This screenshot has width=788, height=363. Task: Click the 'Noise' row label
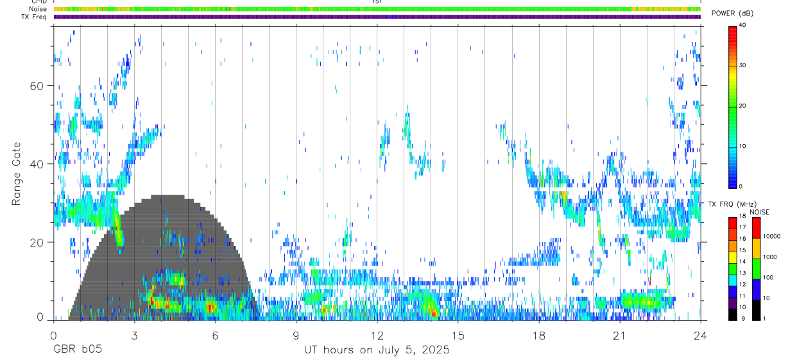tap(39, 9)
